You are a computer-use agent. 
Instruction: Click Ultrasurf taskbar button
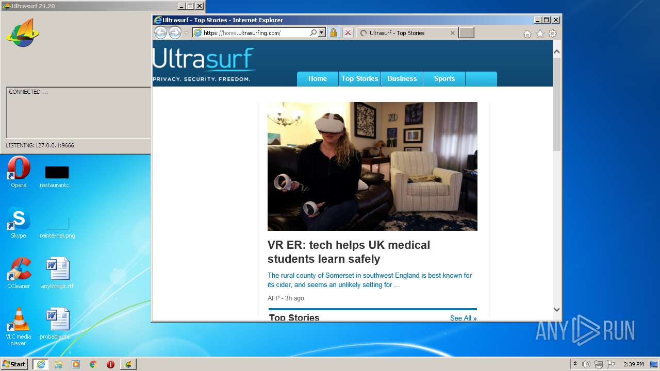(128, 364)
